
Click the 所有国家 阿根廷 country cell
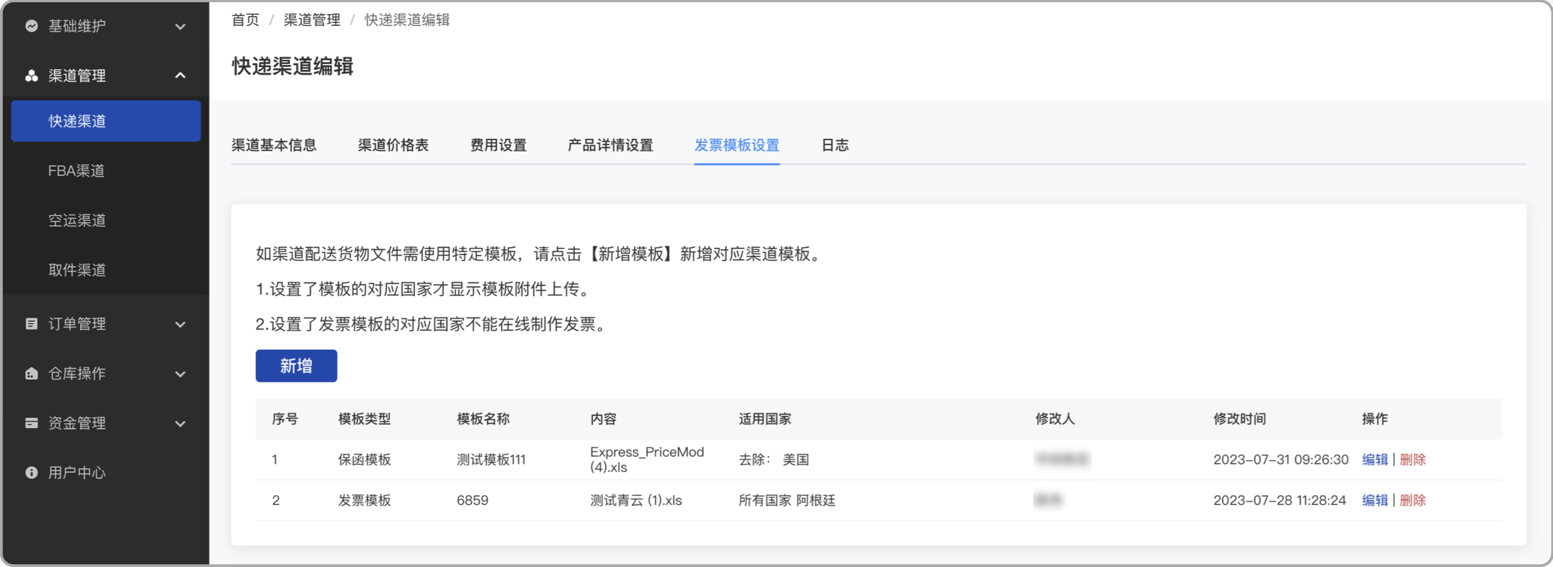787,500
